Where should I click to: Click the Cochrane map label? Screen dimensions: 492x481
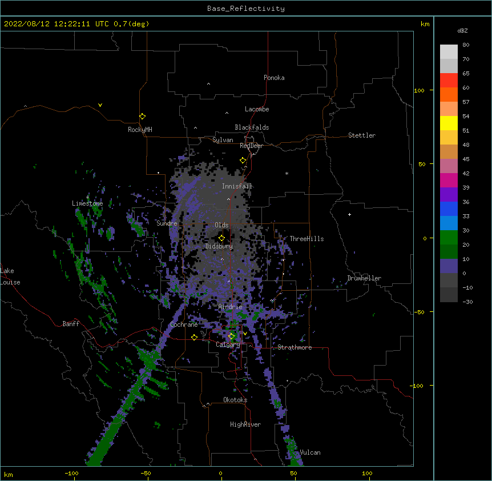point(184,324)
